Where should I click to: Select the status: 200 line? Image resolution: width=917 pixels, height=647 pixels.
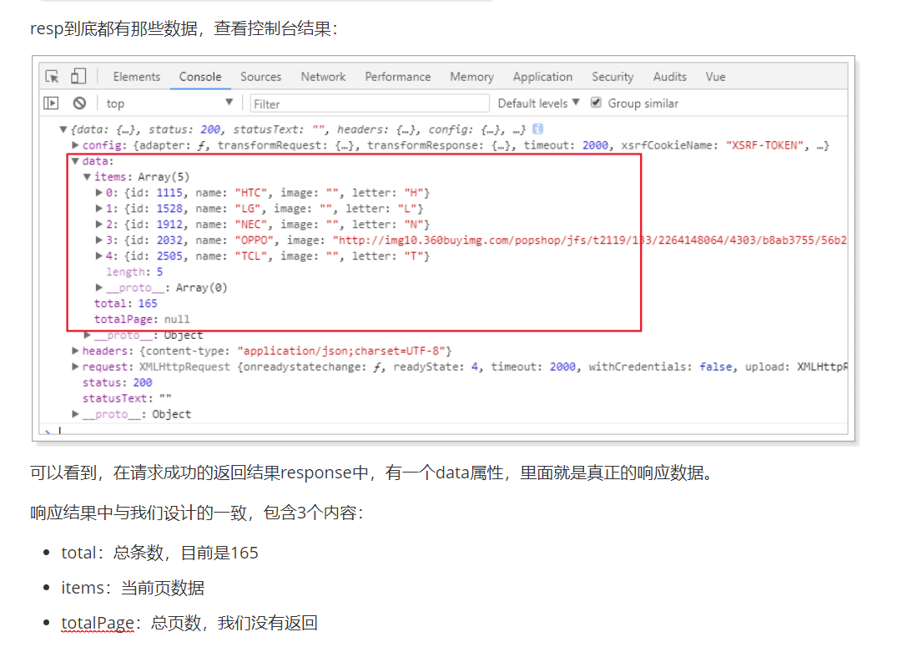point(117,382)
